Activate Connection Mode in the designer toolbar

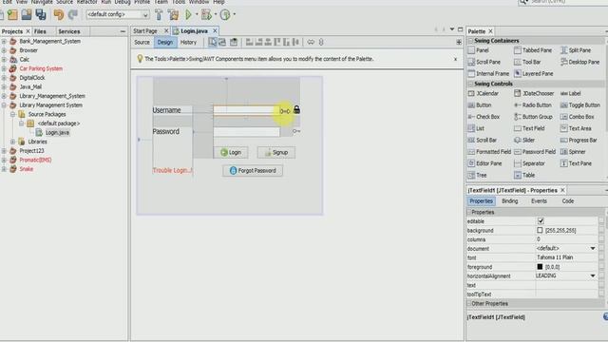pos(222,42)
